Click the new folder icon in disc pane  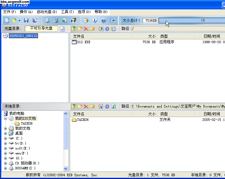pos(80,29)
